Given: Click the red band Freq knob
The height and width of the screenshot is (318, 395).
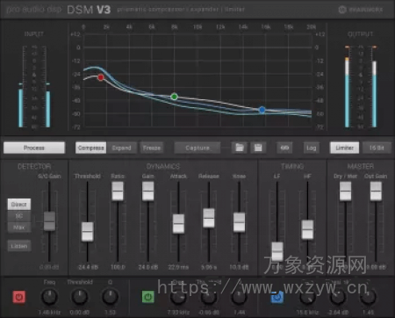Looking at the screenshot, I should [49, 297].
